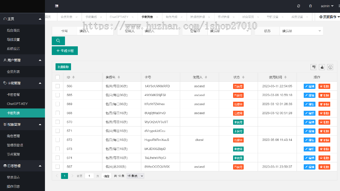Check the box for row 572

[57, 140]
